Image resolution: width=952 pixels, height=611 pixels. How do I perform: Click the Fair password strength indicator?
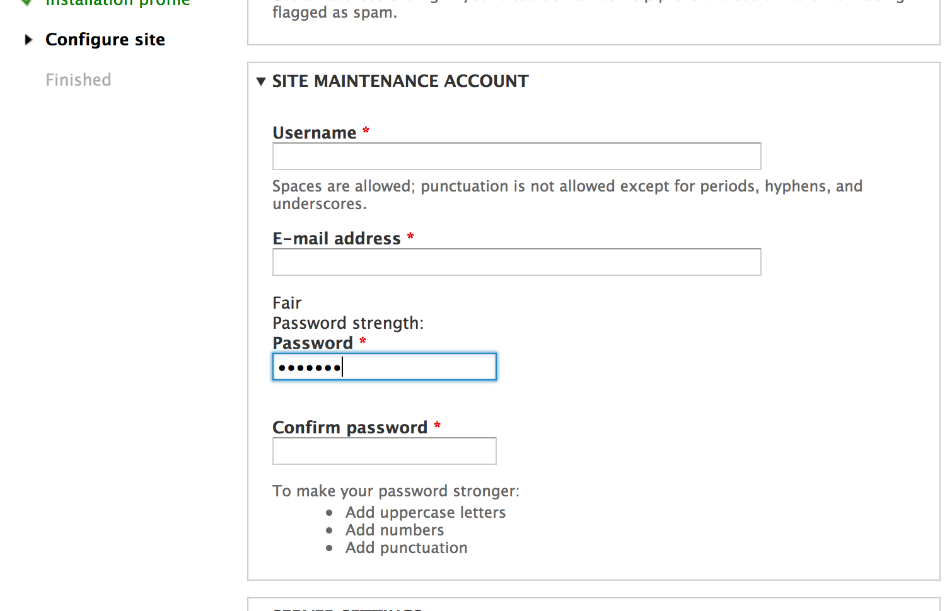(287, 303)
